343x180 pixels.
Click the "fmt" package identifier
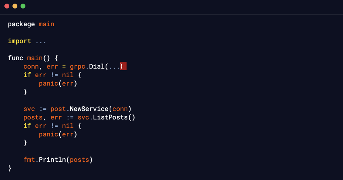pos(29,160)
